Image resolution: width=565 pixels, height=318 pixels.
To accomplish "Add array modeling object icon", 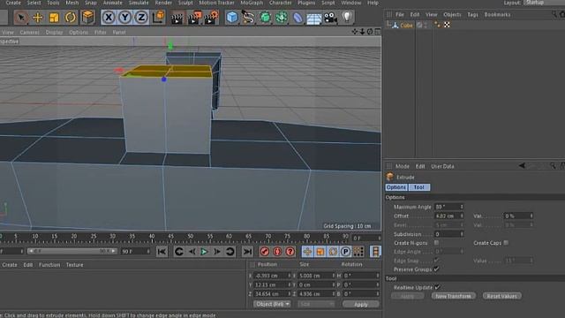I will (x=282, y=18).
